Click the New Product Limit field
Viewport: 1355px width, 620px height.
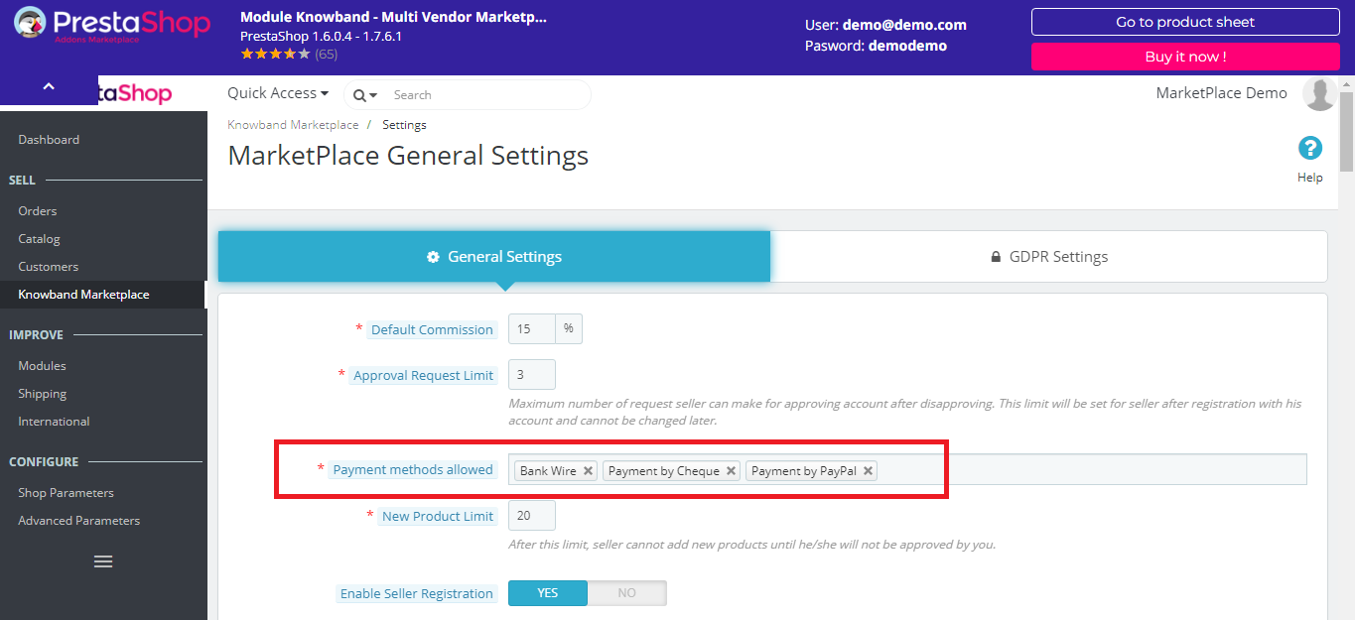532,516
